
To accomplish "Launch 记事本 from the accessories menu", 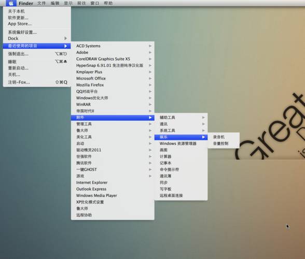I will [181, 163].
